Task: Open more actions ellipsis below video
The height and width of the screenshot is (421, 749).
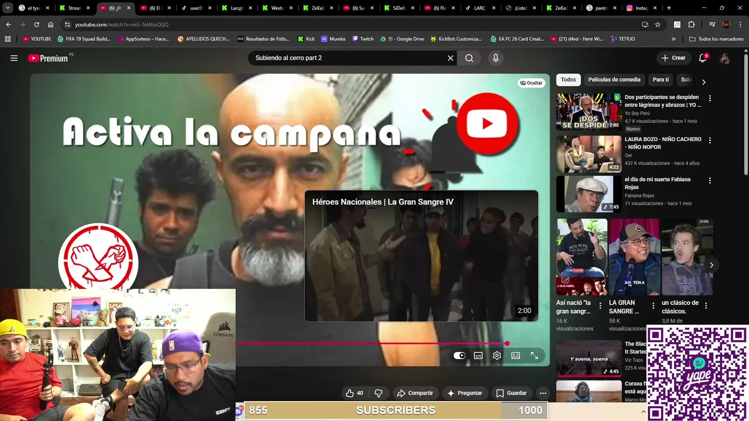Action: [x=543, y=393]
